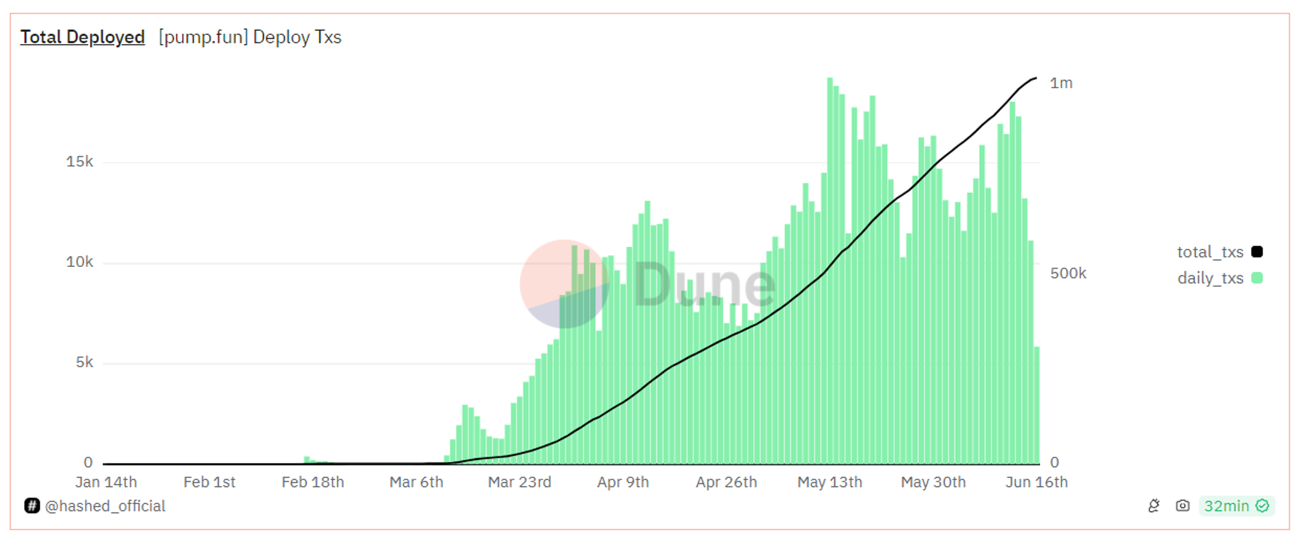Click the 32min refresh time label
The width and height of the screenshot is (1297, 539).
coord(1226,506)
